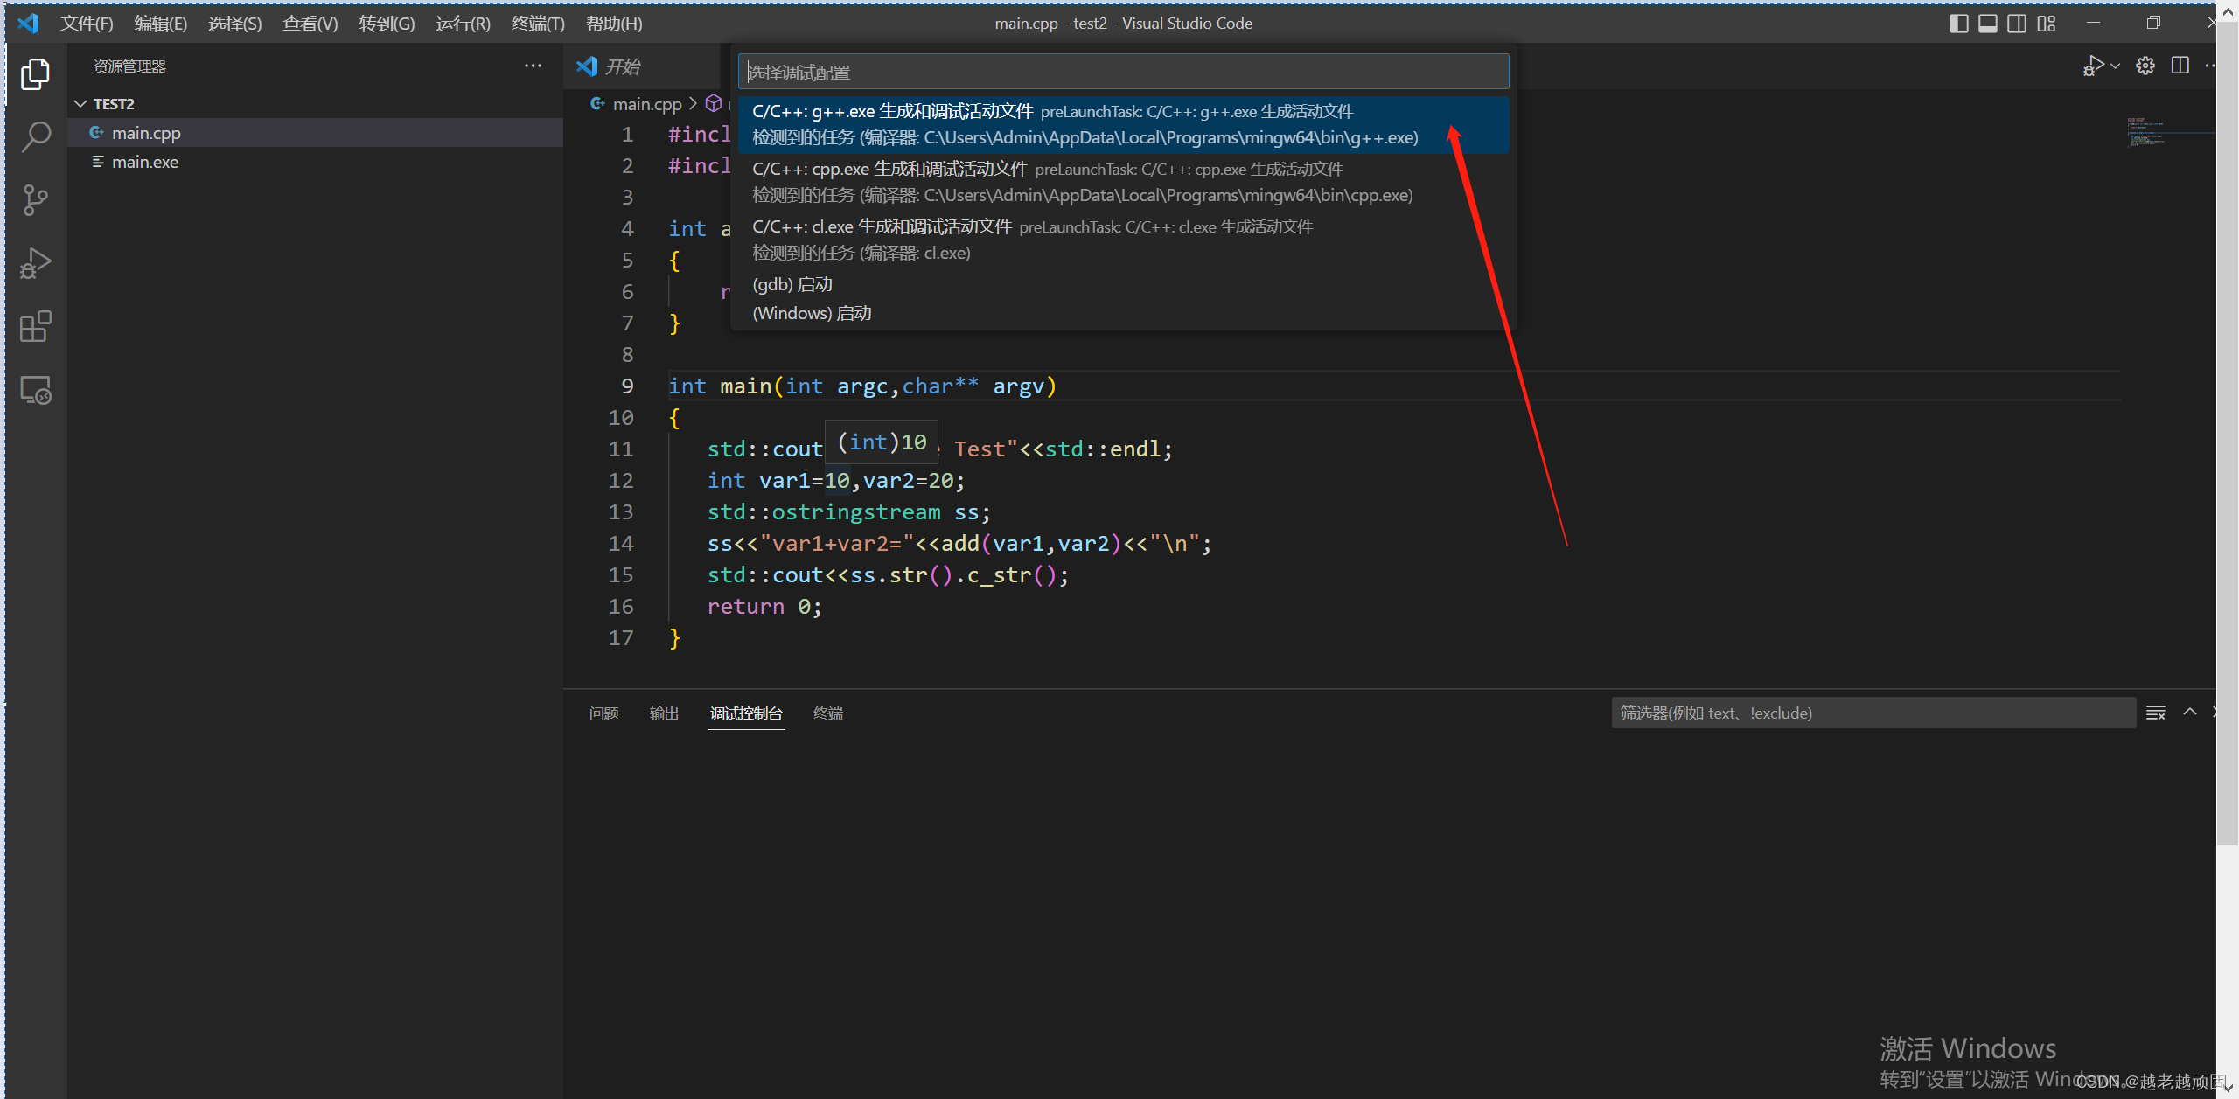Click the 'return 0;' line in code

(764, 607)
